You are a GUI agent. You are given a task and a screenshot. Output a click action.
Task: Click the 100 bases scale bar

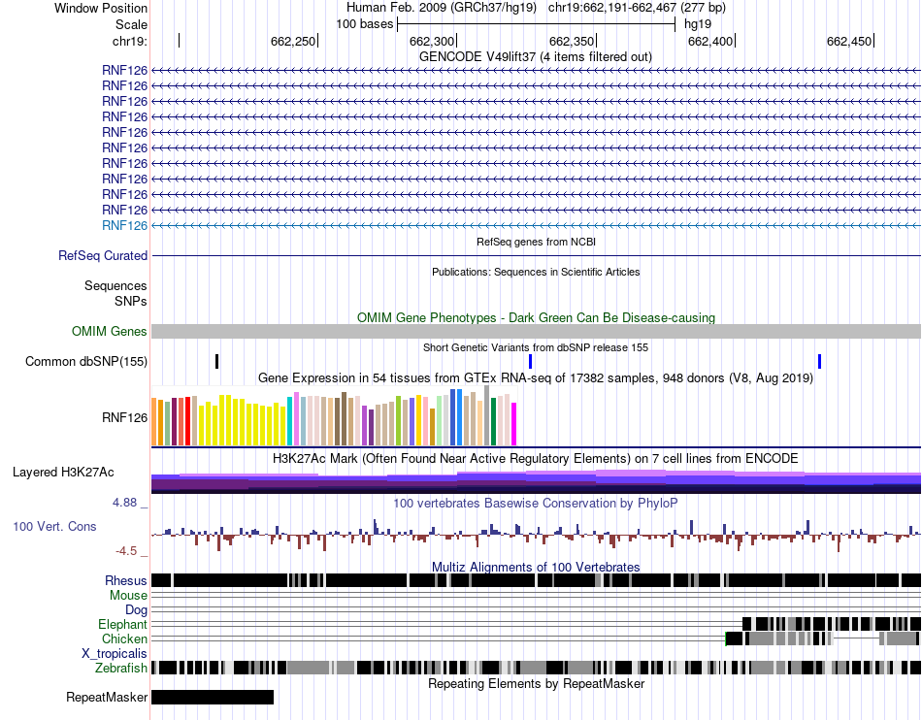(x=537, y=24)
